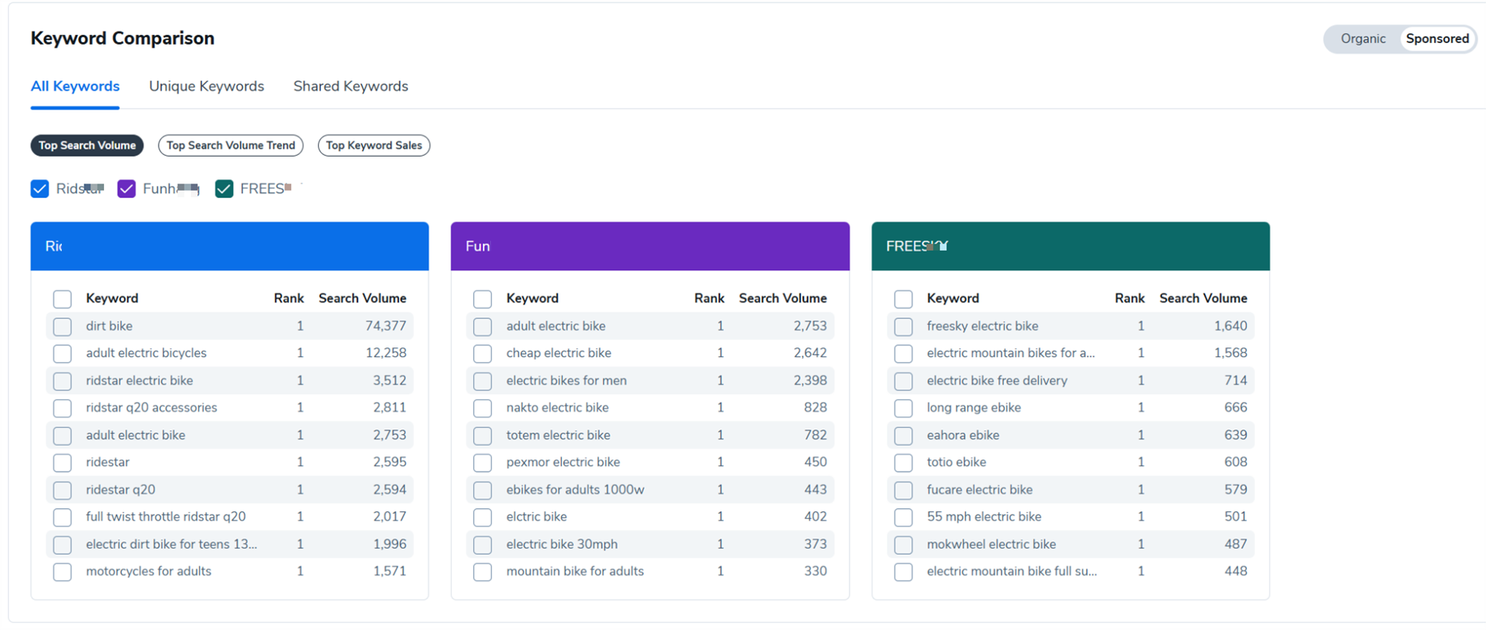The image size is (1486, 630).
Task: Click the 74,377 search volume value
Action: [x=385, y=326]
